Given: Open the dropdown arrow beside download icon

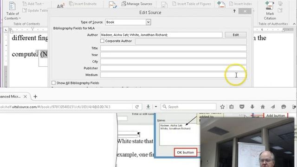Looking at the screenshot, I should tap(156, 107).
